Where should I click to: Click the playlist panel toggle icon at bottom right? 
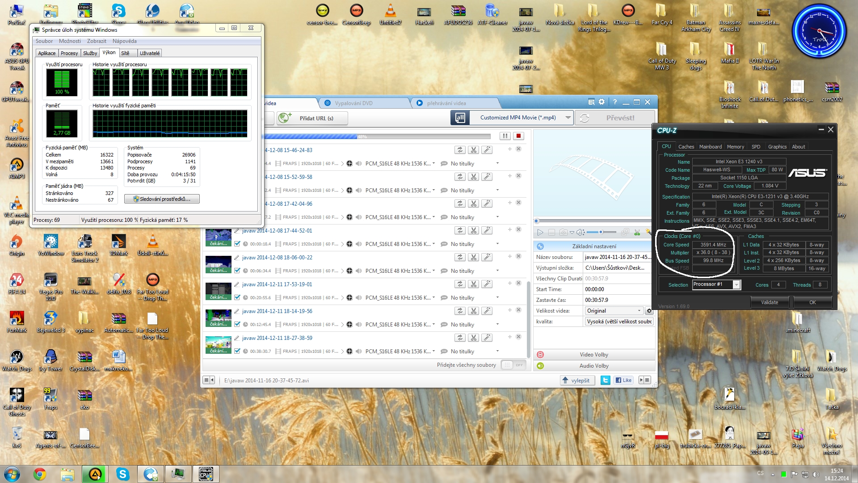(x=644, y=380)
